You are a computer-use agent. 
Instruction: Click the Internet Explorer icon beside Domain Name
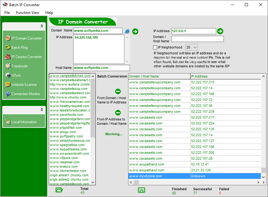127,31
